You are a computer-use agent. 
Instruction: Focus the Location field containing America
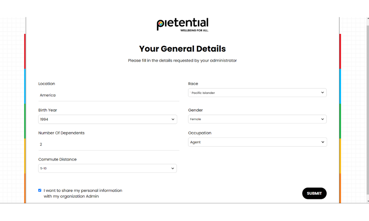(108, 95)
